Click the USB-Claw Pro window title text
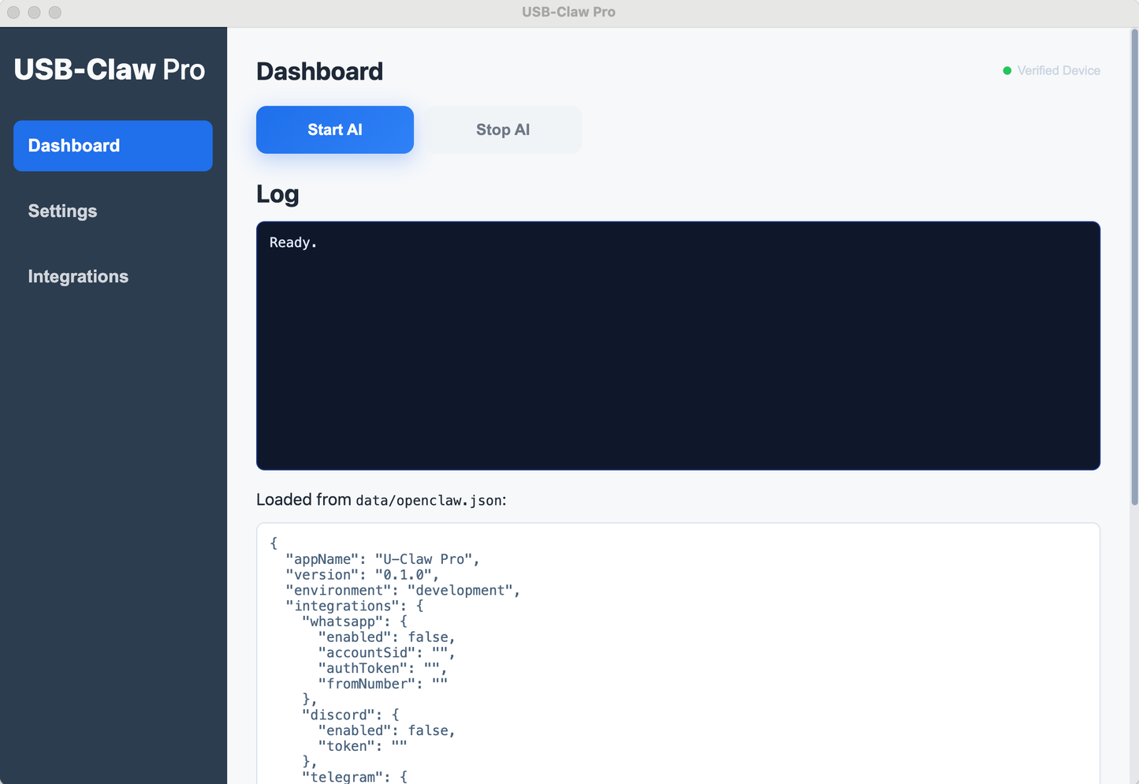Image resolution: width=1139 pixels, height=784 pixels. click(x=568, y=12)
